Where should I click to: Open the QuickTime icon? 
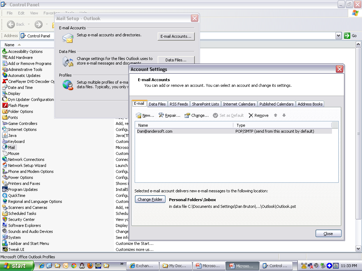coord(5,195)
